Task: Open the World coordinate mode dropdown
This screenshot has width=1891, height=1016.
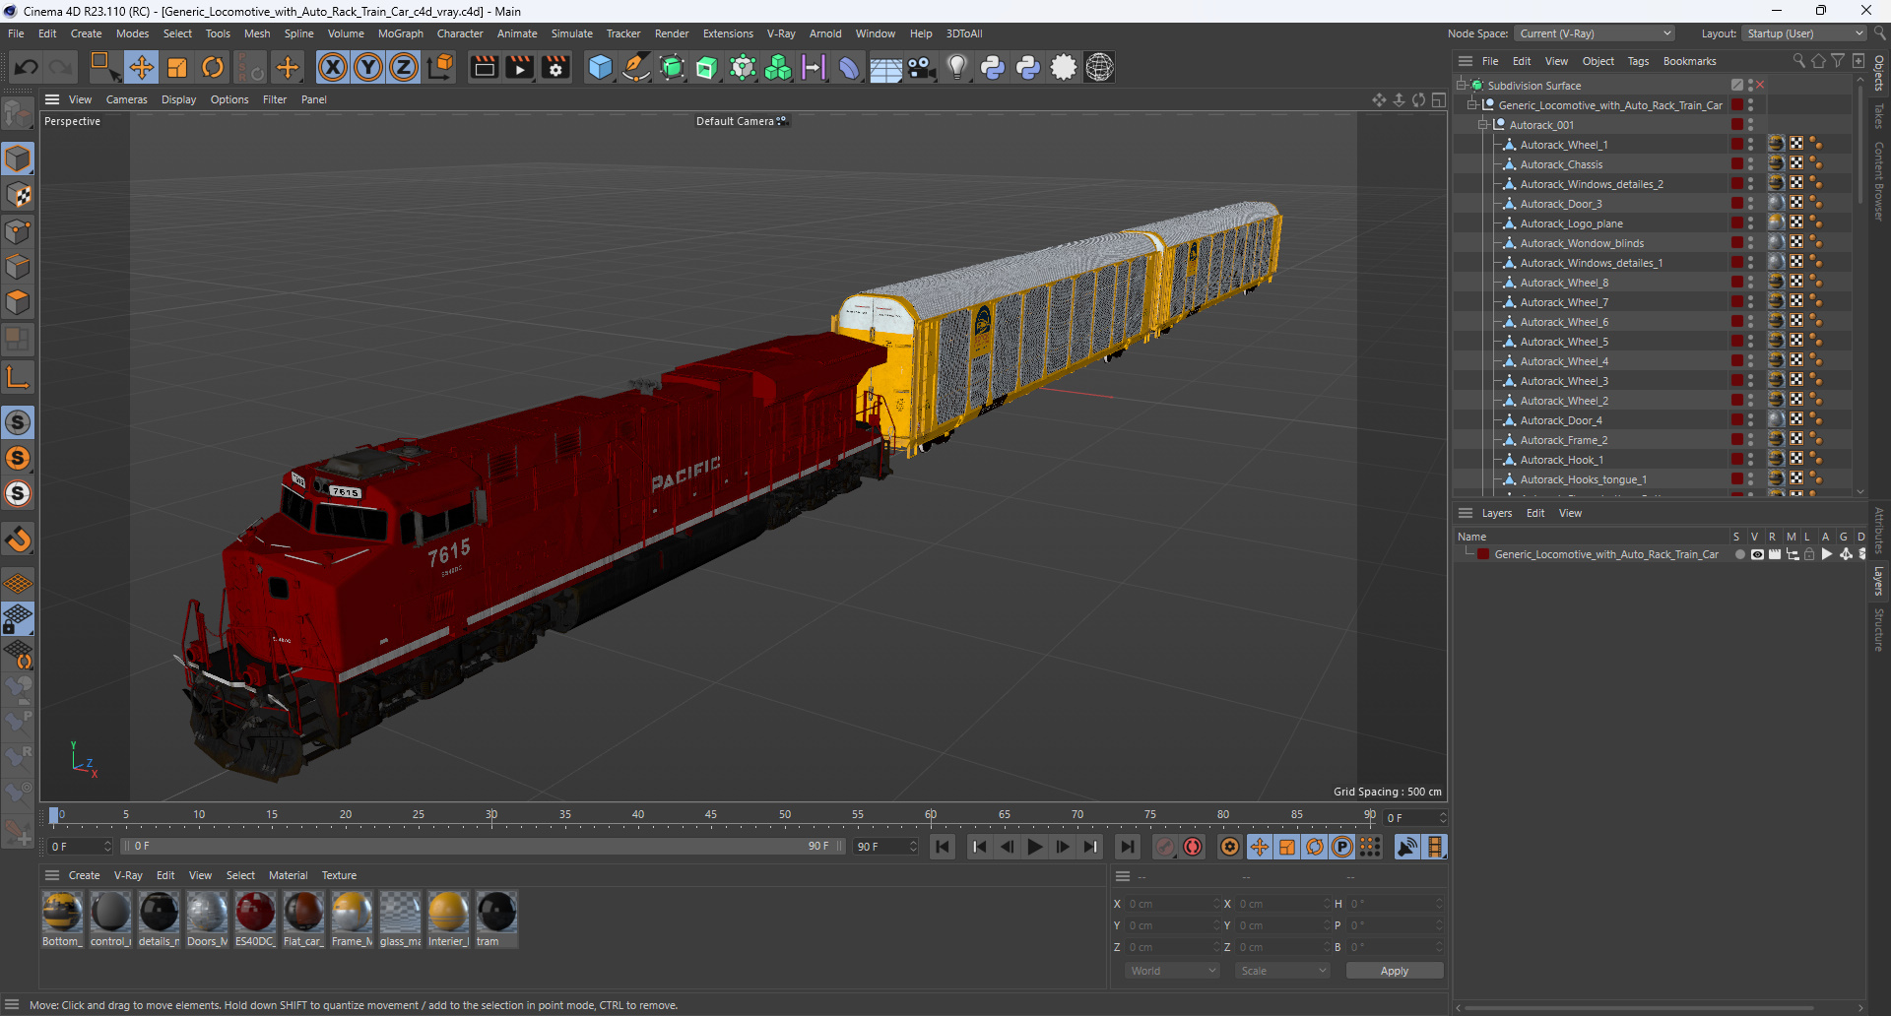Action: click(1172, 971)
